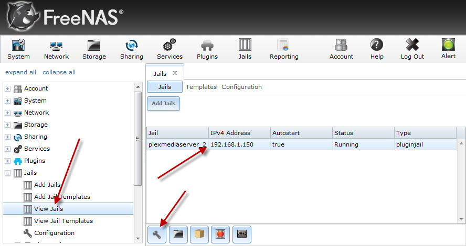
Task: Sort by IPv4 Address column header
Action: pos(239,133)
